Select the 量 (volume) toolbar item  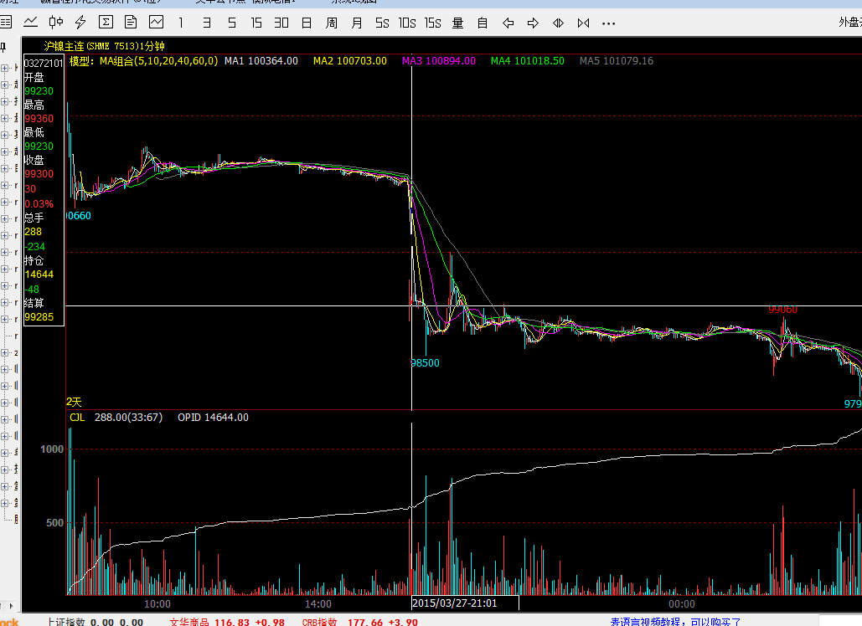[x=457, y=23]
